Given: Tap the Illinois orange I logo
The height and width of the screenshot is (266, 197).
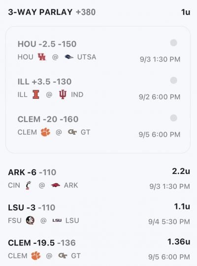Looking at the screenshot, I should tap(36, 94).
